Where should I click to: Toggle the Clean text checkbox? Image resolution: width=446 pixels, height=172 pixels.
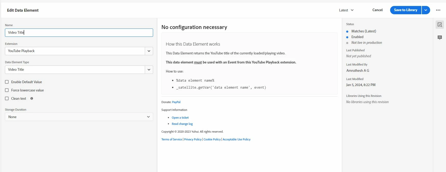(x=7, y=98)
